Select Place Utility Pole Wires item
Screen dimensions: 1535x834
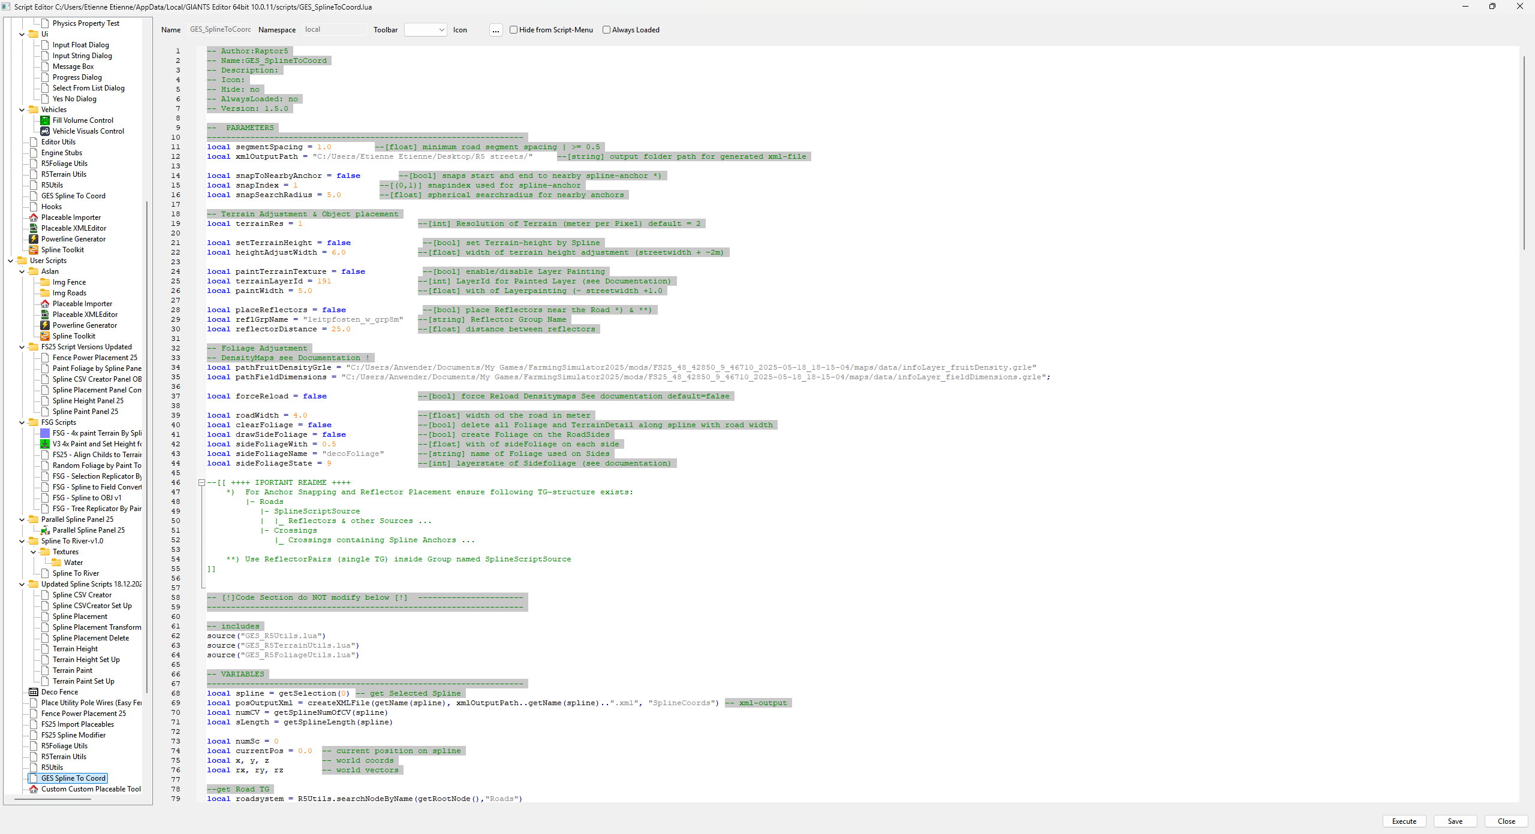(91, 703)
